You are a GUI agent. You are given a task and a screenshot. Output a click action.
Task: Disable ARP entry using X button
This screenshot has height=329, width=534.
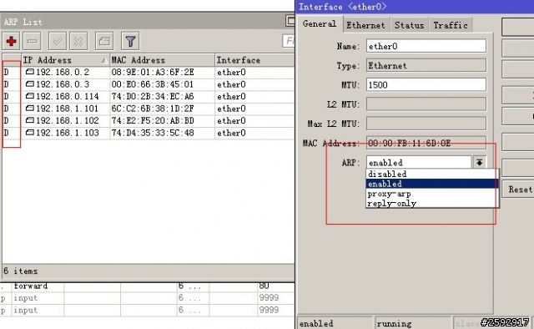coord(78,41)
